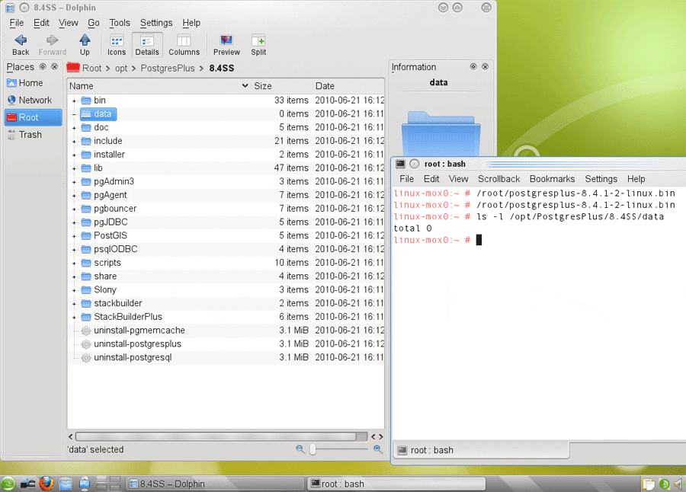Open the pager virtual desktop switcher
This screenshot has height=492, width=686.
108,484
